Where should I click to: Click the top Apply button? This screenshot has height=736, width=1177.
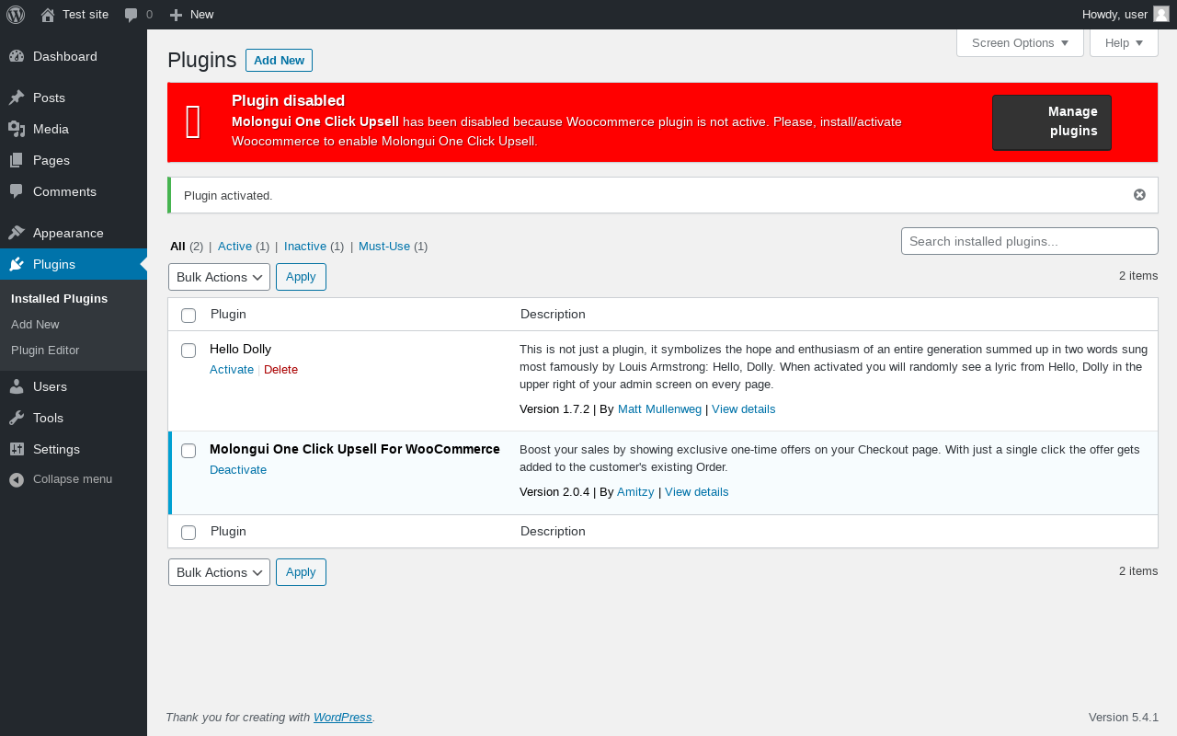click(x=301, y=277)
